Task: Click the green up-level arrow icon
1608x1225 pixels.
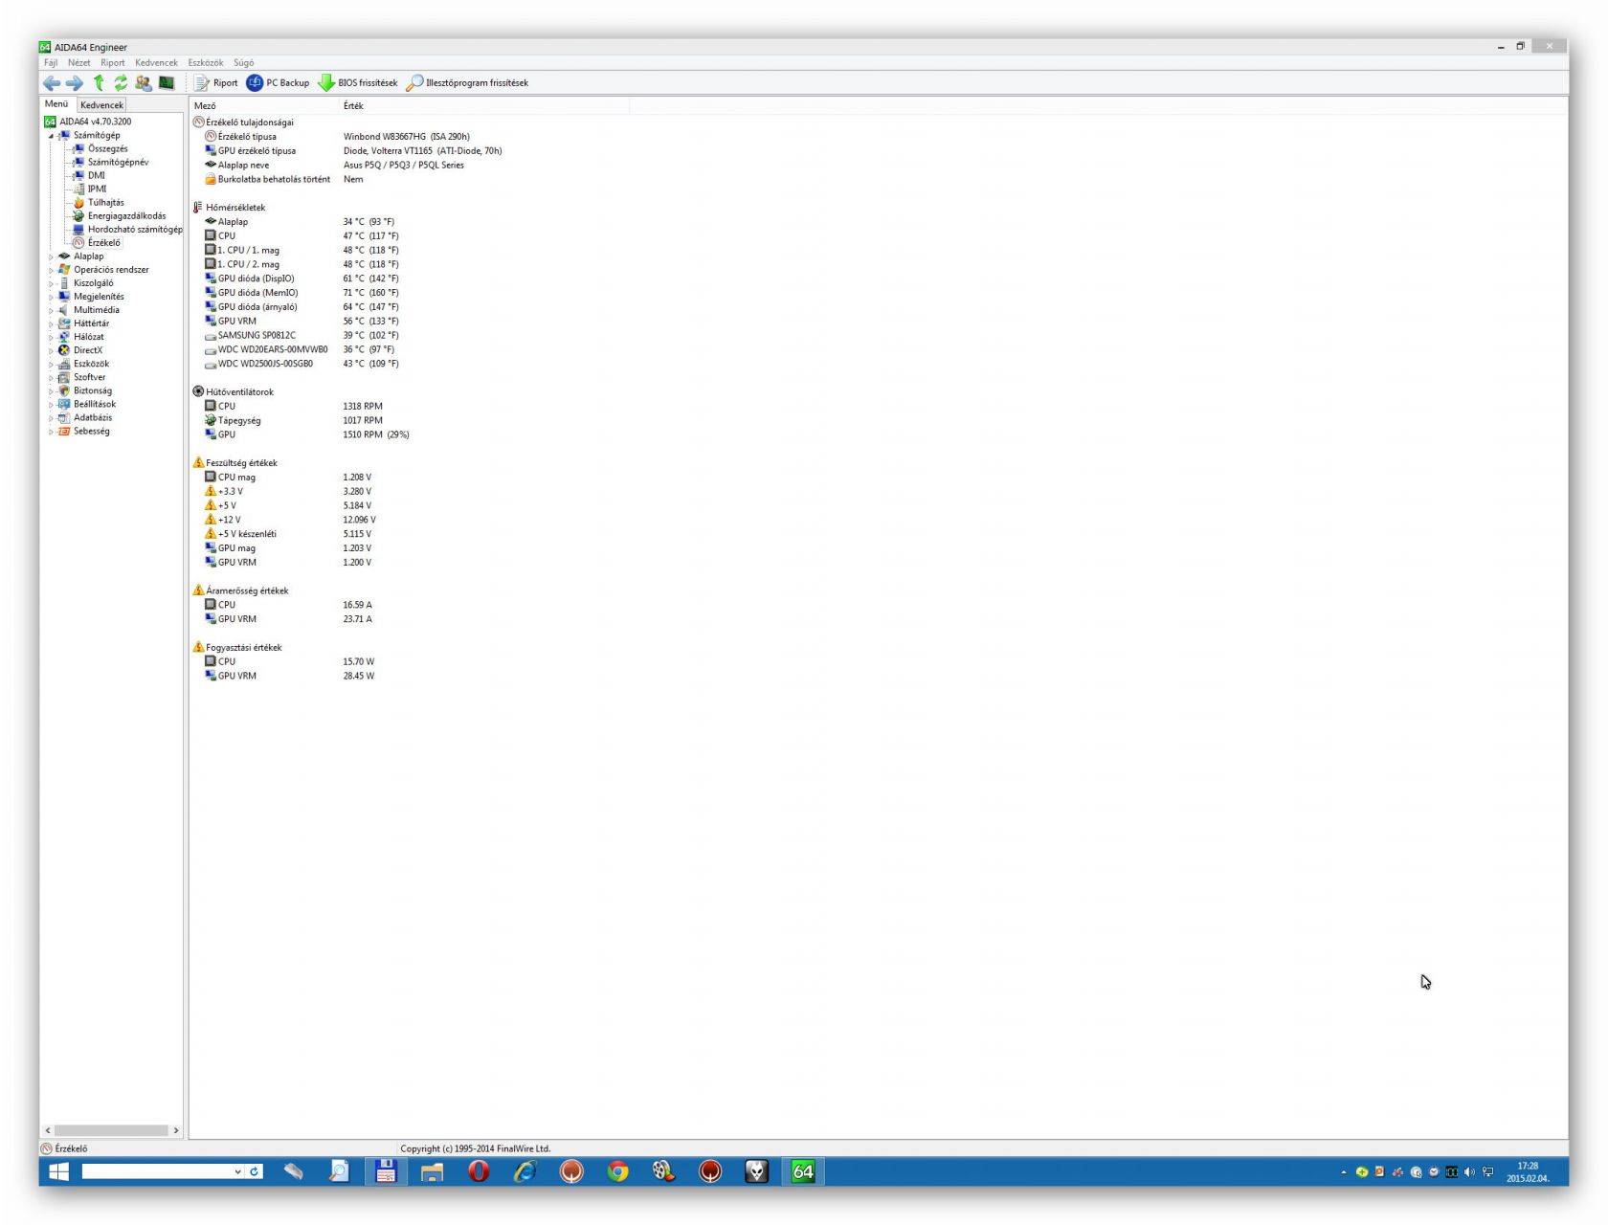Action: [x=99, y=83]
